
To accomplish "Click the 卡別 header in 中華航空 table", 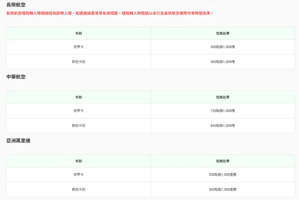I will (x=78, y=97).
